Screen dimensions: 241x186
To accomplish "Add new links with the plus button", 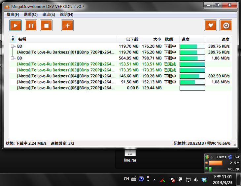I will click(x=67, y=25).
